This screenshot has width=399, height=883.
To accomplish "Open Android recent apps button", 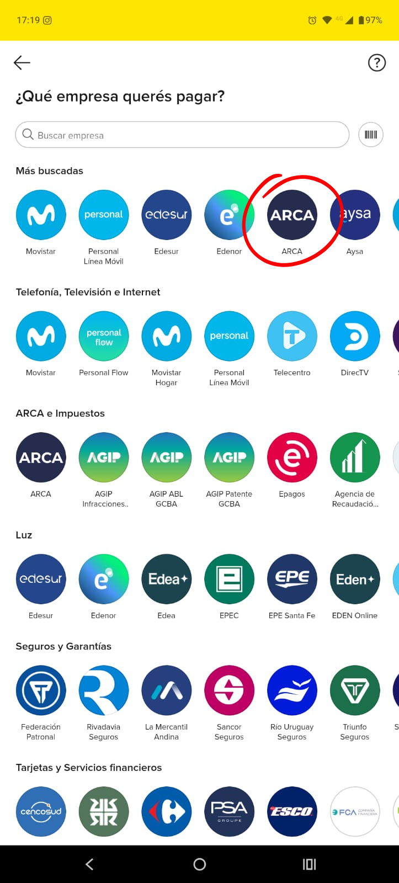I will click(310, 864).
